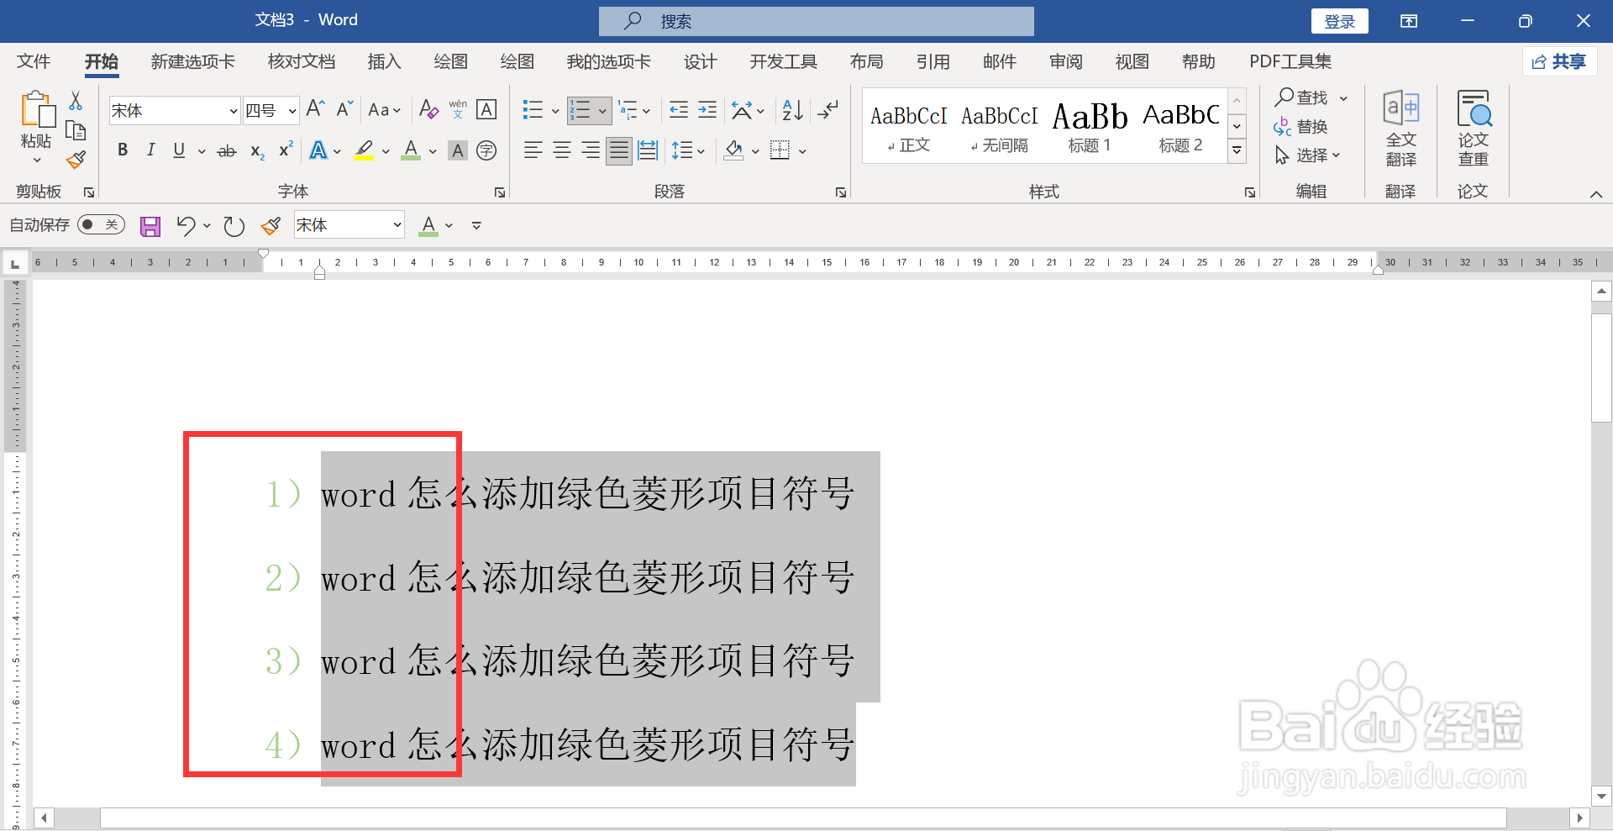The height and width of the screenshot is (831, 1613).
Task: Open quick access toolbar font dropdown
Action: tap(397, 225)
